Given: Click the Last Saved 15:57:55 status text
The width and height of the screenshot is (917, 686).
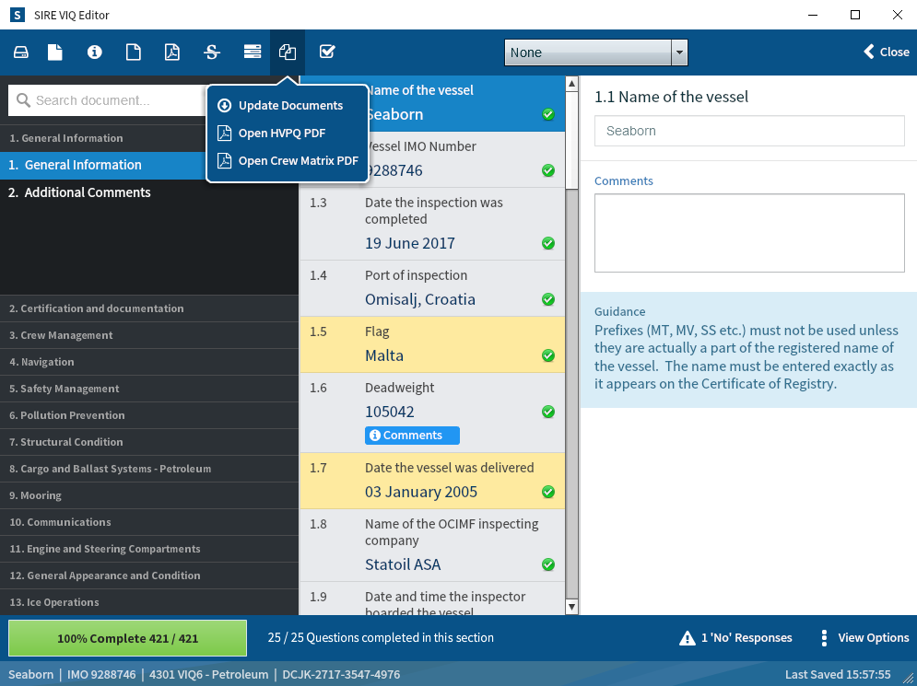Looking at the screenshot, I should [x=838, y=674].
